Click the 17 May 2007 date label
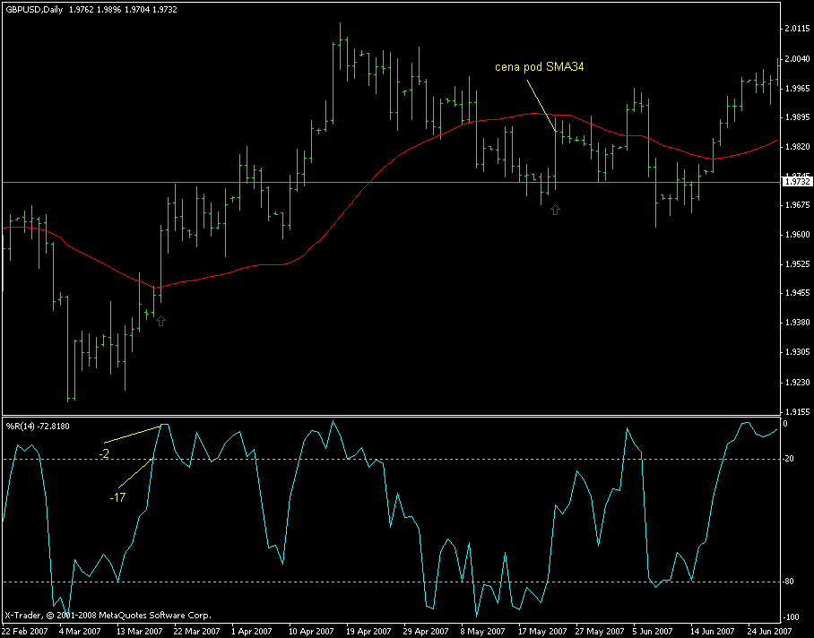814x638 pixels. click(542, 631)
